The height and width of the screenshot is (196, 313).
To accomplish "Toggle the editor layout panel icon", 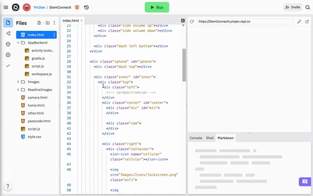I will (x=183, y=20).
